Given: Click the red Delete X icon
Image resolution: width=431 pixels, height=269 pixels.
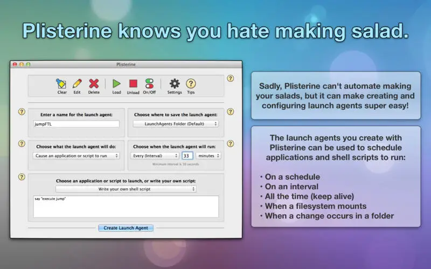Looking at the screenshot, I should pos(94,83).
